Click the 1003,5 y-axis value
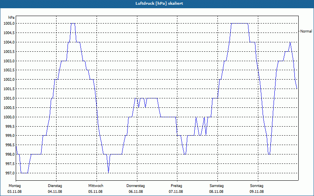Viewport: 314px width, 196px height. [9, 52]
